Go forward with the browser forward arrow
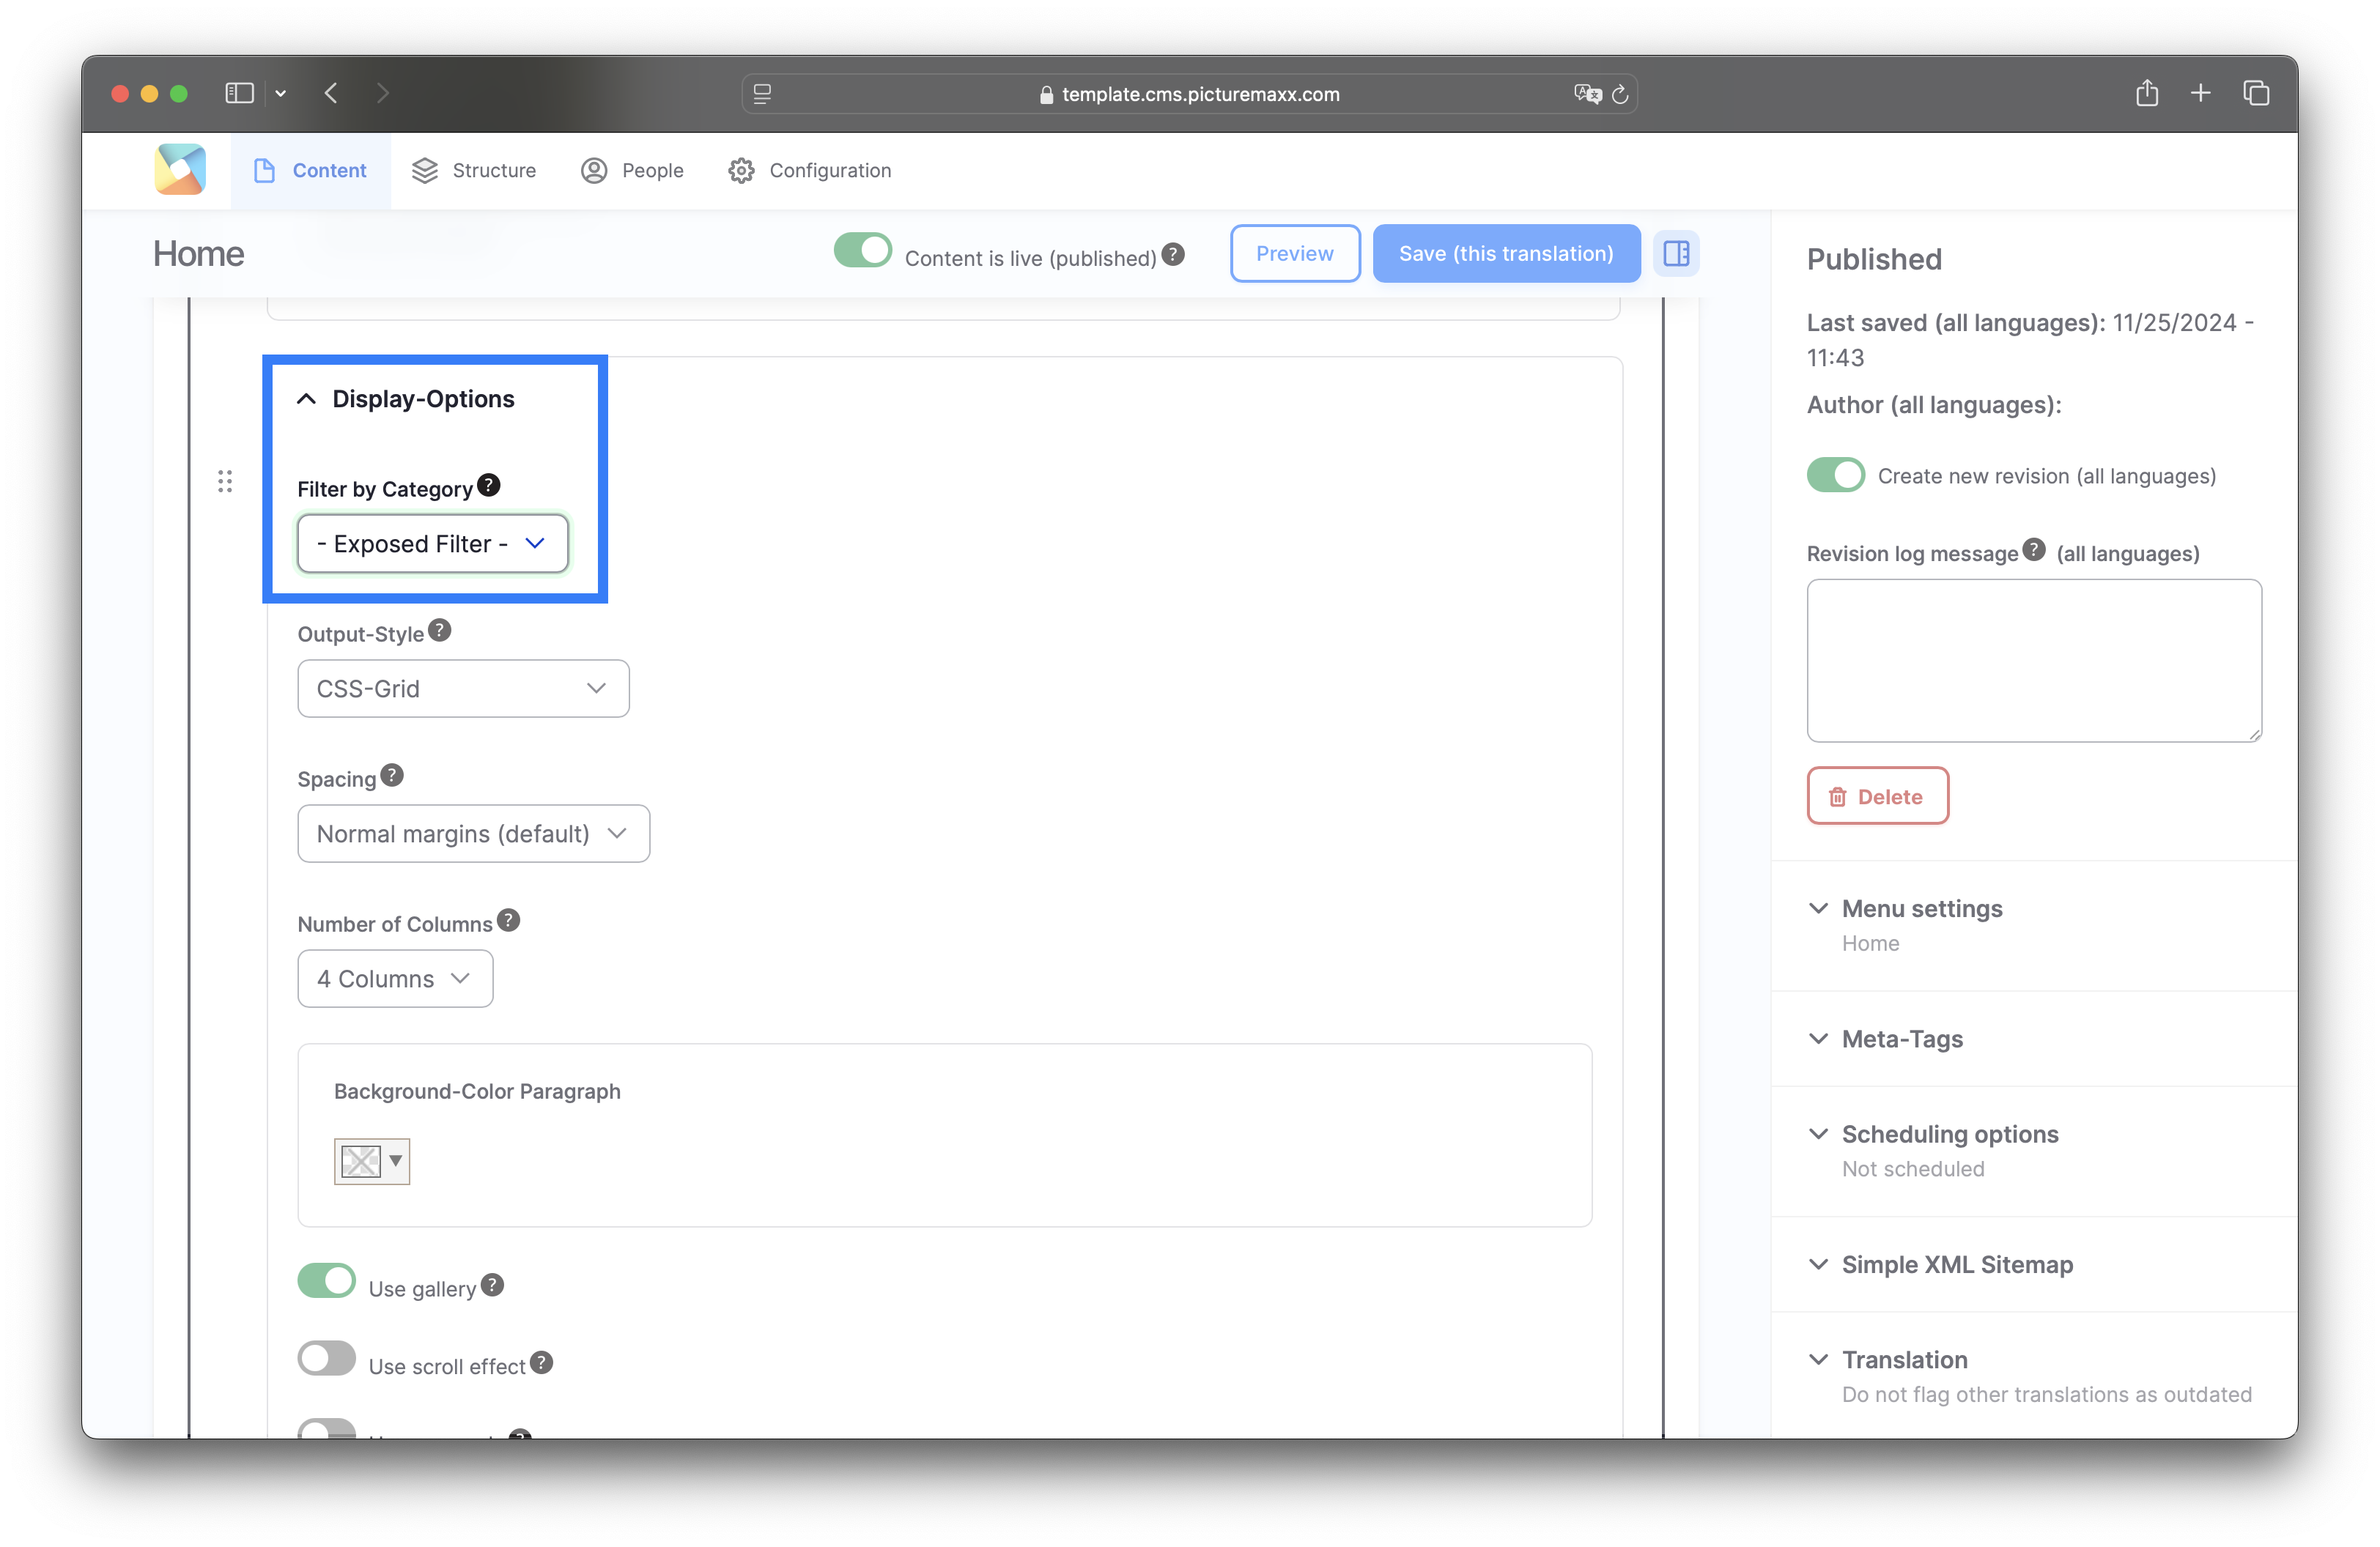 (382, 93)
